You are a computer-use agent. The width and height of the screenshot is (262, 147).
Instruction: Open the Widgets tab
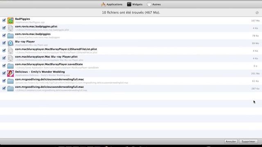[135, 4]
